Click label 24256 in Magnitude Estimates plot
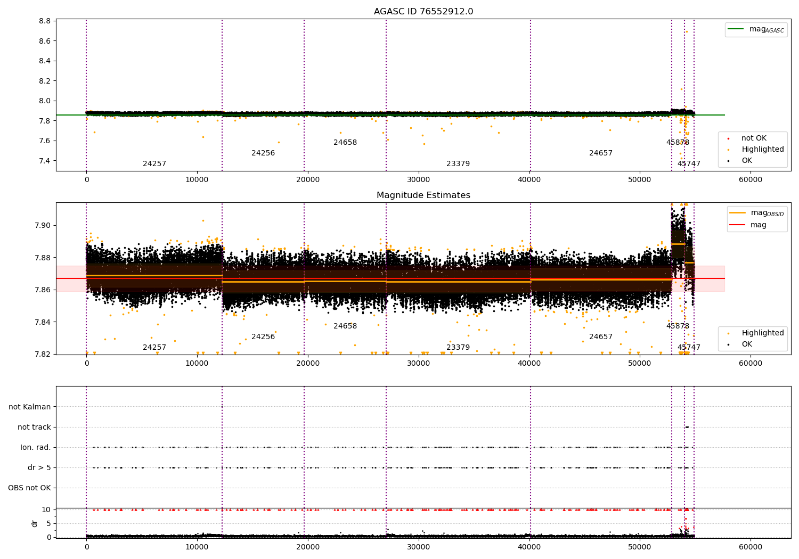 click(x=263, y=337)
